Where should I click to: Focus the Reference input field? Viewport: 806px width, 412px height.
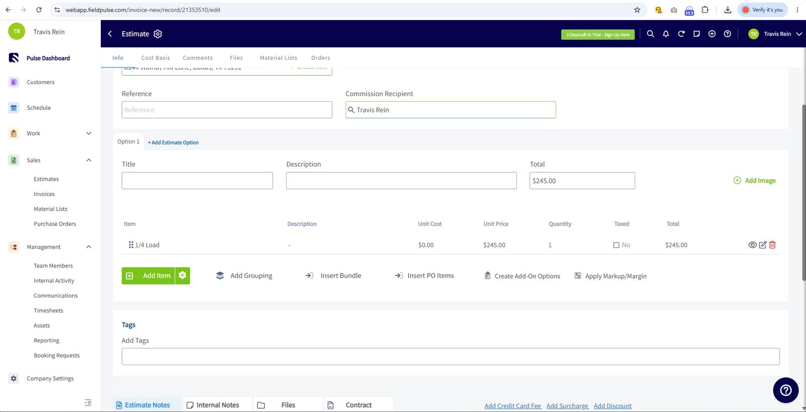click(x=227, y=110)
